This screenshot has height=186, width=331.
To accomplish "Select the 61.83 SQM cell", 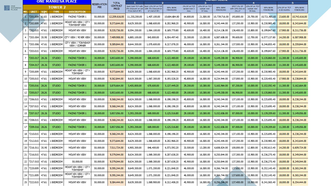I will (x=44, y=17).
